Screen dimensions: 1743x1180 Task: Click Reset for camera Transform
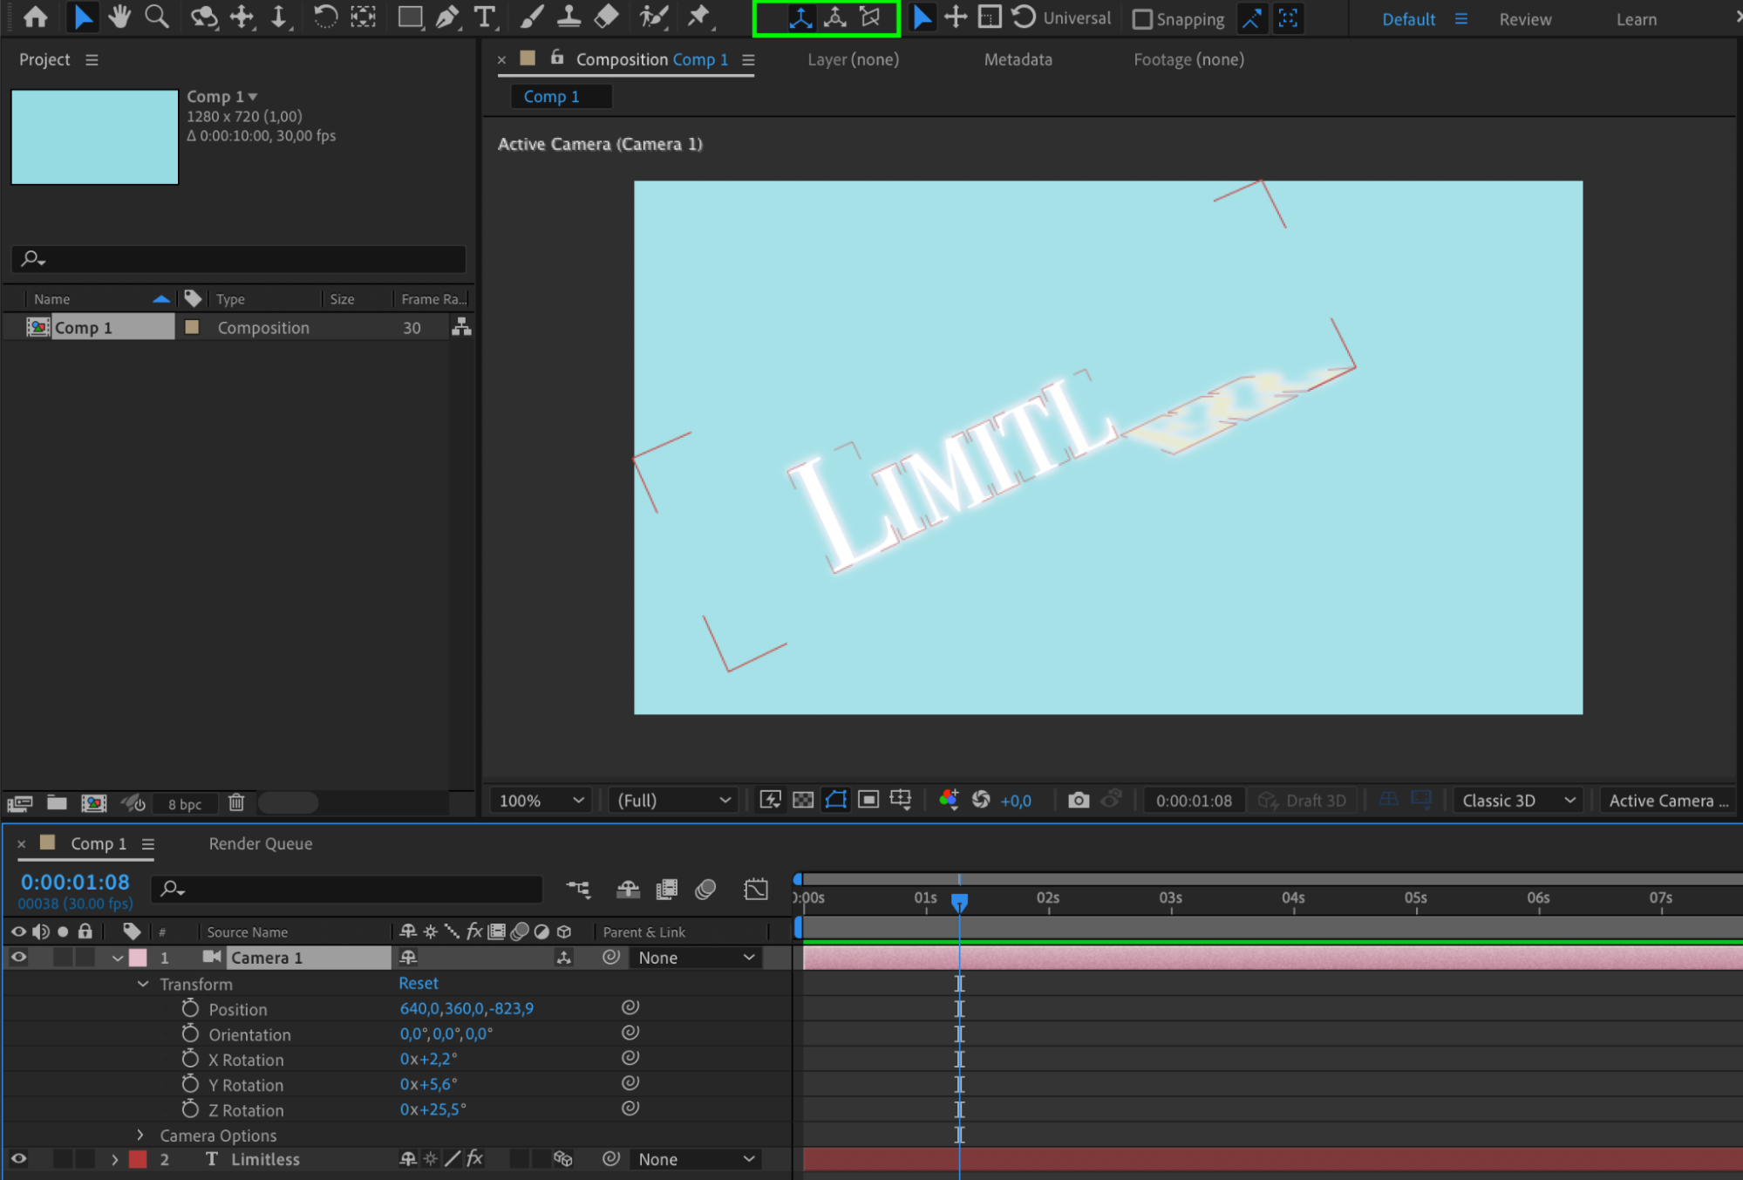tap(419, 983)
